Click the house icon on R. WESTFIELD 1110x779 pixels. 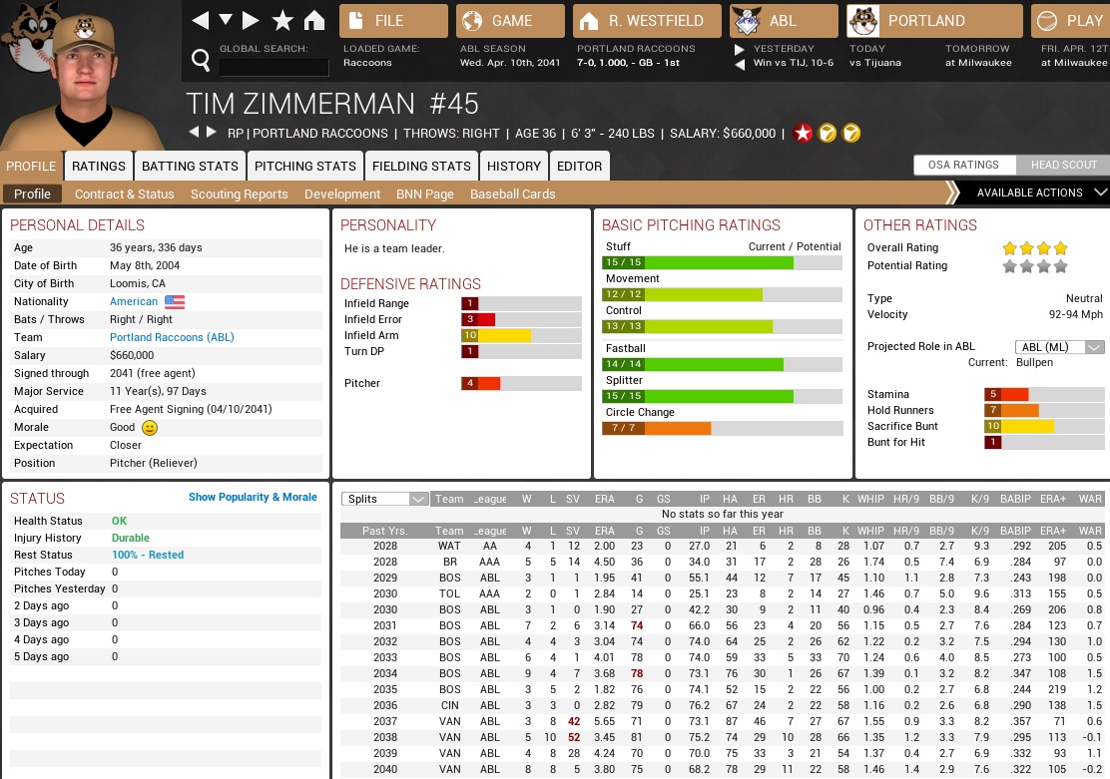589,21
